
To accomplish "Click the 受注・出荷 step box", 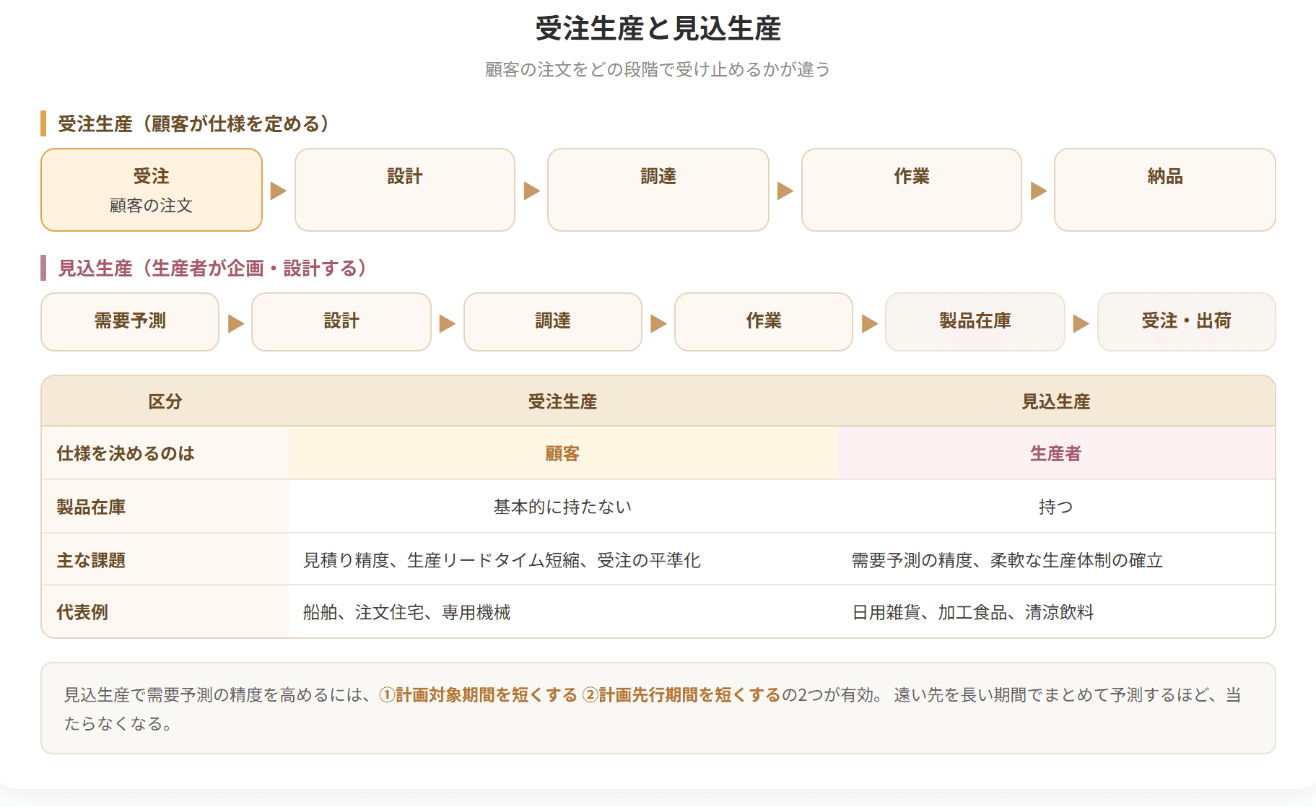I will coord(1186,322).
